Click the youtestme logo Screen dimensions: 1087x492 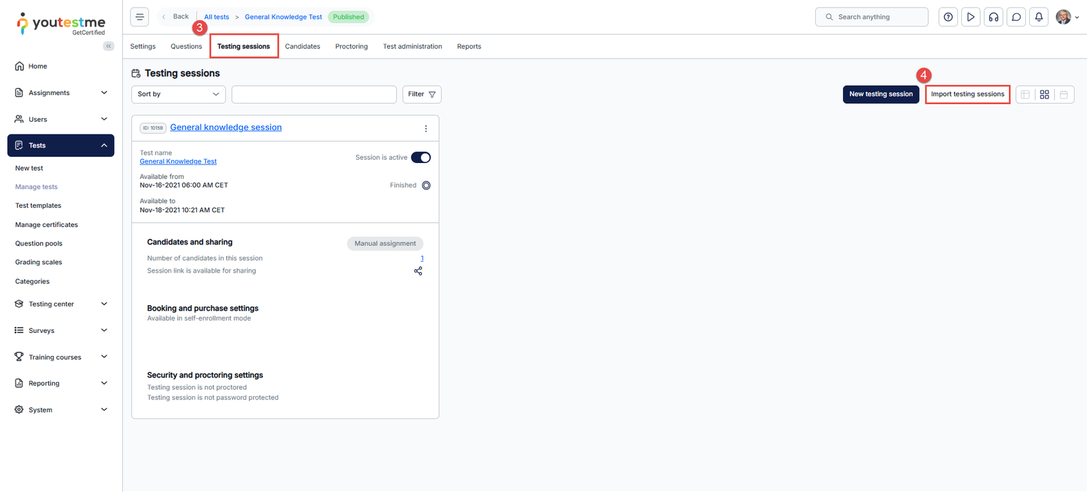pyautogui.click(x=61, y=24)
